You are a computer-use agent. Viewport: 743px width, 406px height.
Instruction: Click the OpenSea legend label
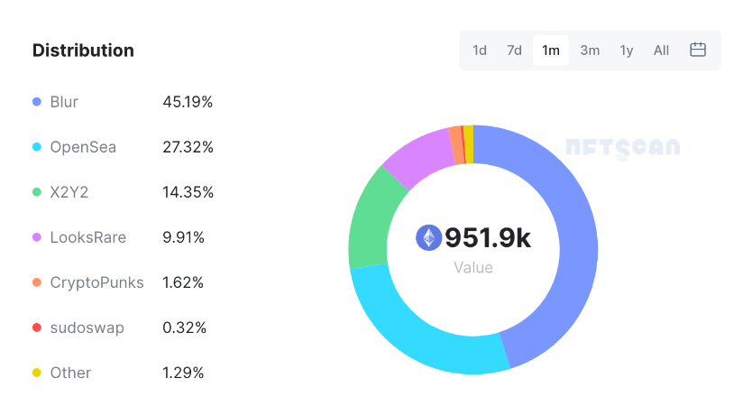coord(83,147)
